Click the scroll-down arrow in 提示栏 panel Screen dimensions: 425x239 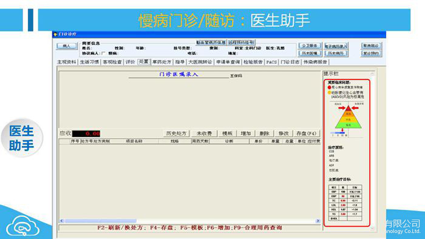point(372,228)
